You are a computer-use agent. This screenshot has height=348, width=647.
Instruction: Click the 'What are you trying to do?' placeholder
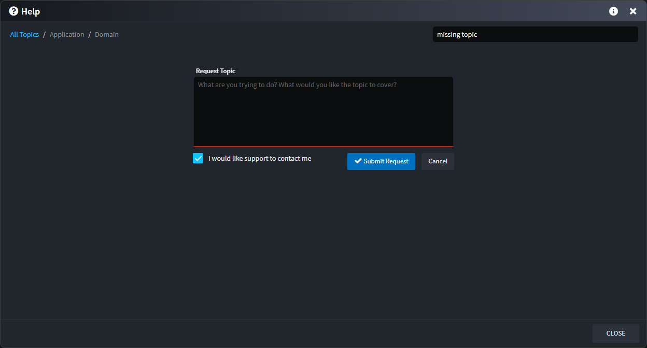[x=297, y=85]
